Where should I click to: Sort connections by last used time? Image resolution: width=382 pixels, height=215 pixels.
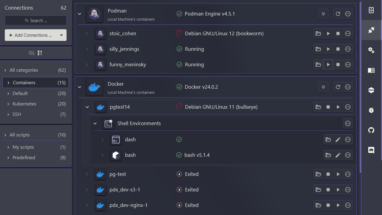click(x=32, y=53)
